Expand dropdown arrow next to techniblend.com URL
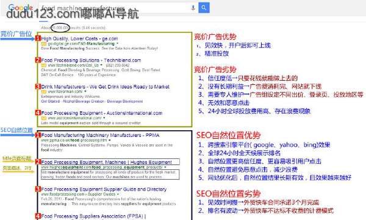The width and height of the screenshot is (366, 220). coord(101,65)
